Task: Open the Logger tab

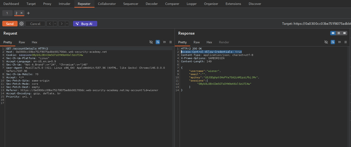Action: 192,4
